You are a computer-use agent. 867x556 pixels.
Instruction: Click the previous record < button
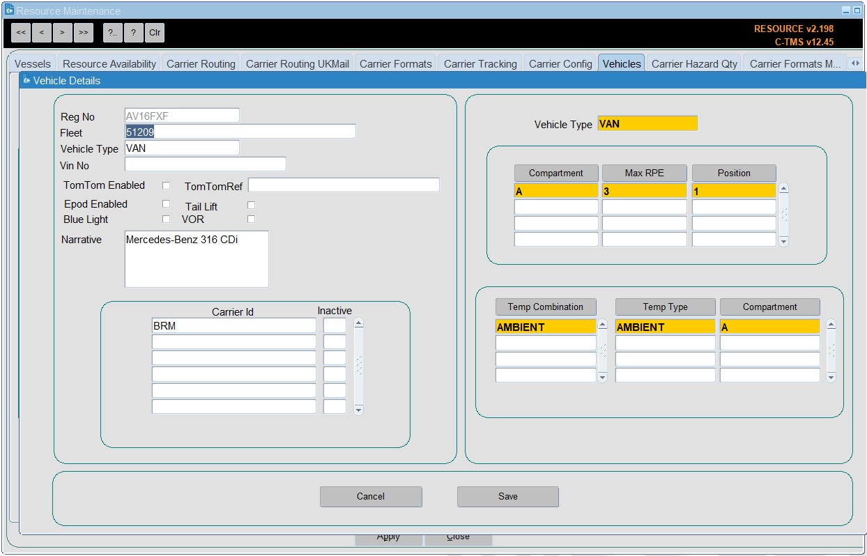click(42, 33)
